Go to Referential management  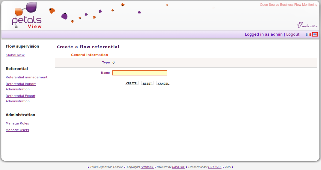tap(26, 77)
